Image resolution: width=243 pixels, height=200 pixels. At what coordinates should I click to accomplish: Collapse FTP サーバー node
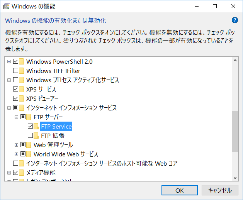tap(16, 117)
